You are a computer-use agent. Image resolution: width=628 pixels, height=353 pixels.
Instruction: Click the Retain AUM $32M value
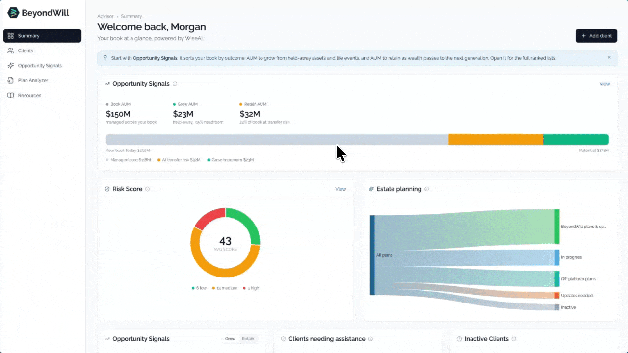250,114
